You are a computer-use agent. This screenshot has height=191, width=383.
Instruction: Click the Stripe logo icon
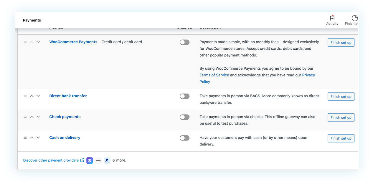[x=90, y=160]
